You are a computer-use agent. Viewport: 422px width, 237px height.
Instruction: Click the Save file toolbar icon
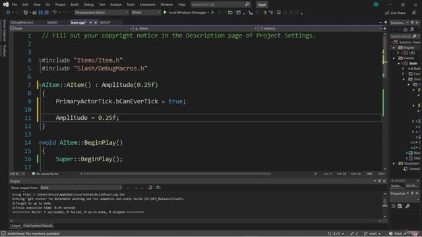(x=41, y=13)
